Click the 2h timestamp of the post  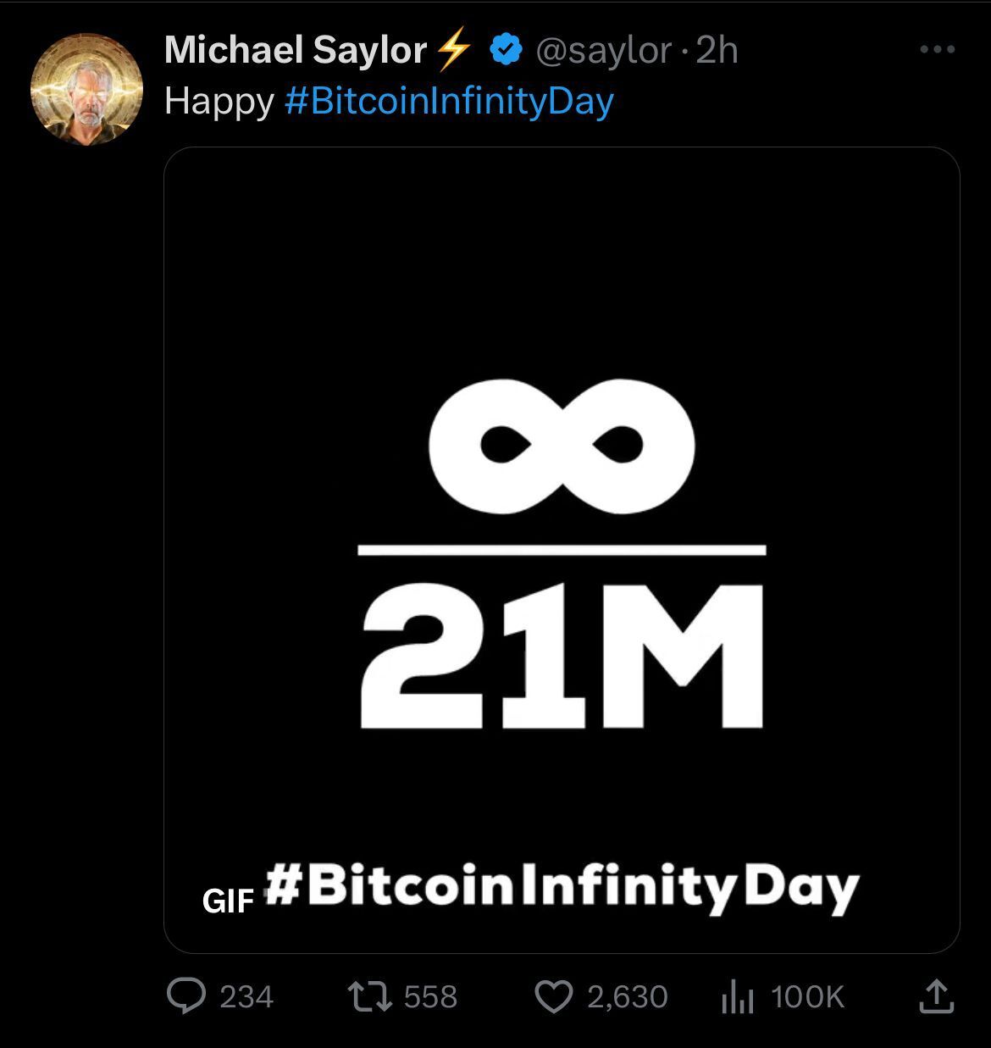click(717, 51)
